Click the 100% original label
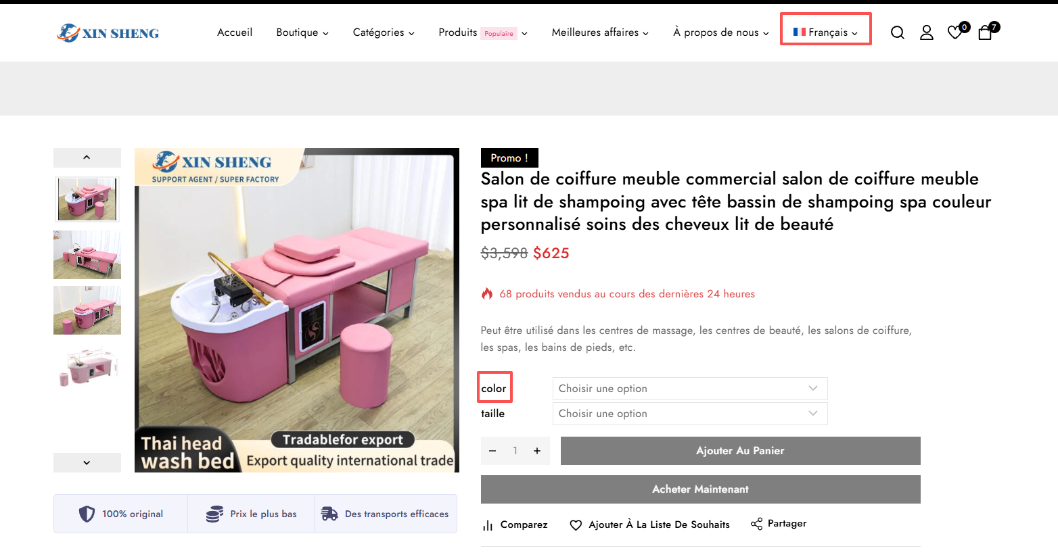Image resolution: width=1058 pixels, height=559 pixels. [133, 514]
